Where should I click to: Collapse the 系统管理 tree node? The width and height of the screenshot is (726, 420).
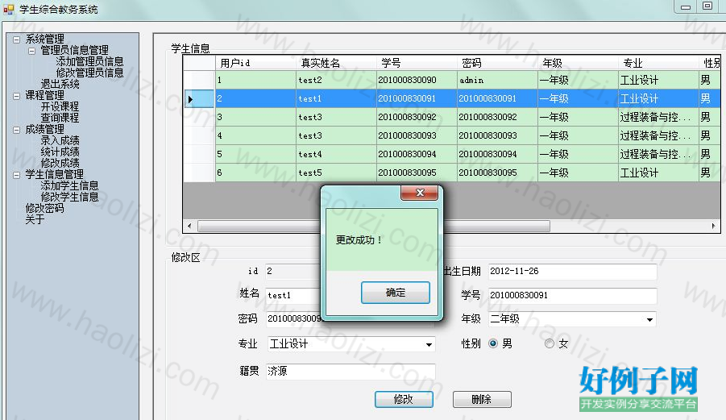pos(17,40)
